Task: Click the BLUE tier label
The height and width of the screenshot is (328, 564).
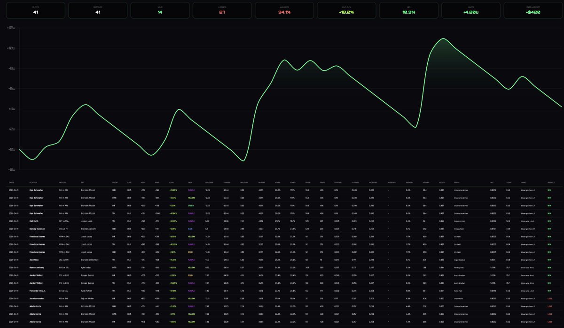Action: pyautogui.click(x=189, y=228)
